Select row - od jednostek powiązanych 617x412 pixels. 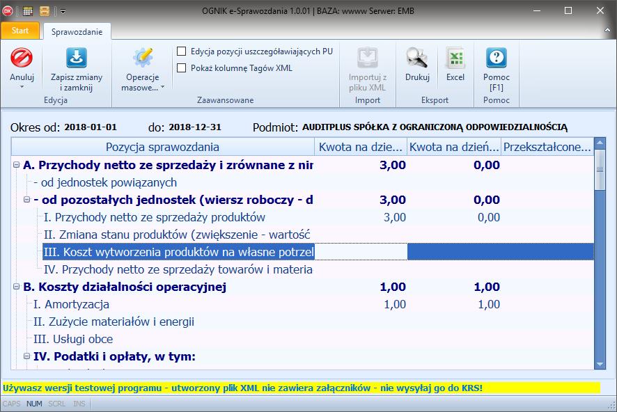point(302,182)
